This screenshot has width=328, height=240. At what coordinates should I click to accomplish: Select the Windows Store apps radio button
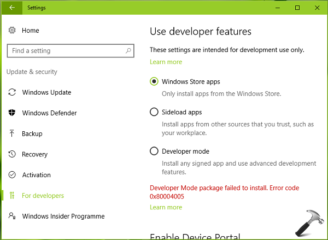(x=154, y=81)
